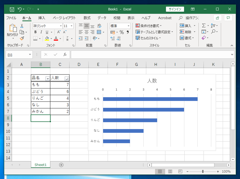The image size is (240, 179).
Task: Undo the last action
Action: (x=20, y=9)
